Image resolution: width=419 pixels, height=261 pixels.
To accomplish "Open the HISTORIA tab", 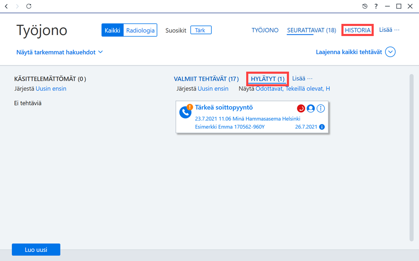I will [x=357, y=30].
